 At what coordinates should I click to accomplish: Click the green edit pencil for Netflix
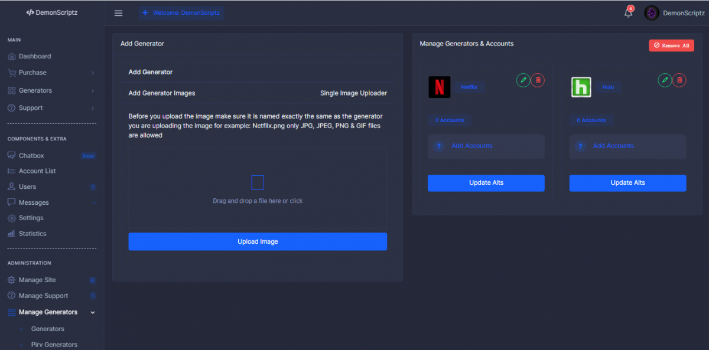coord(523,80)
